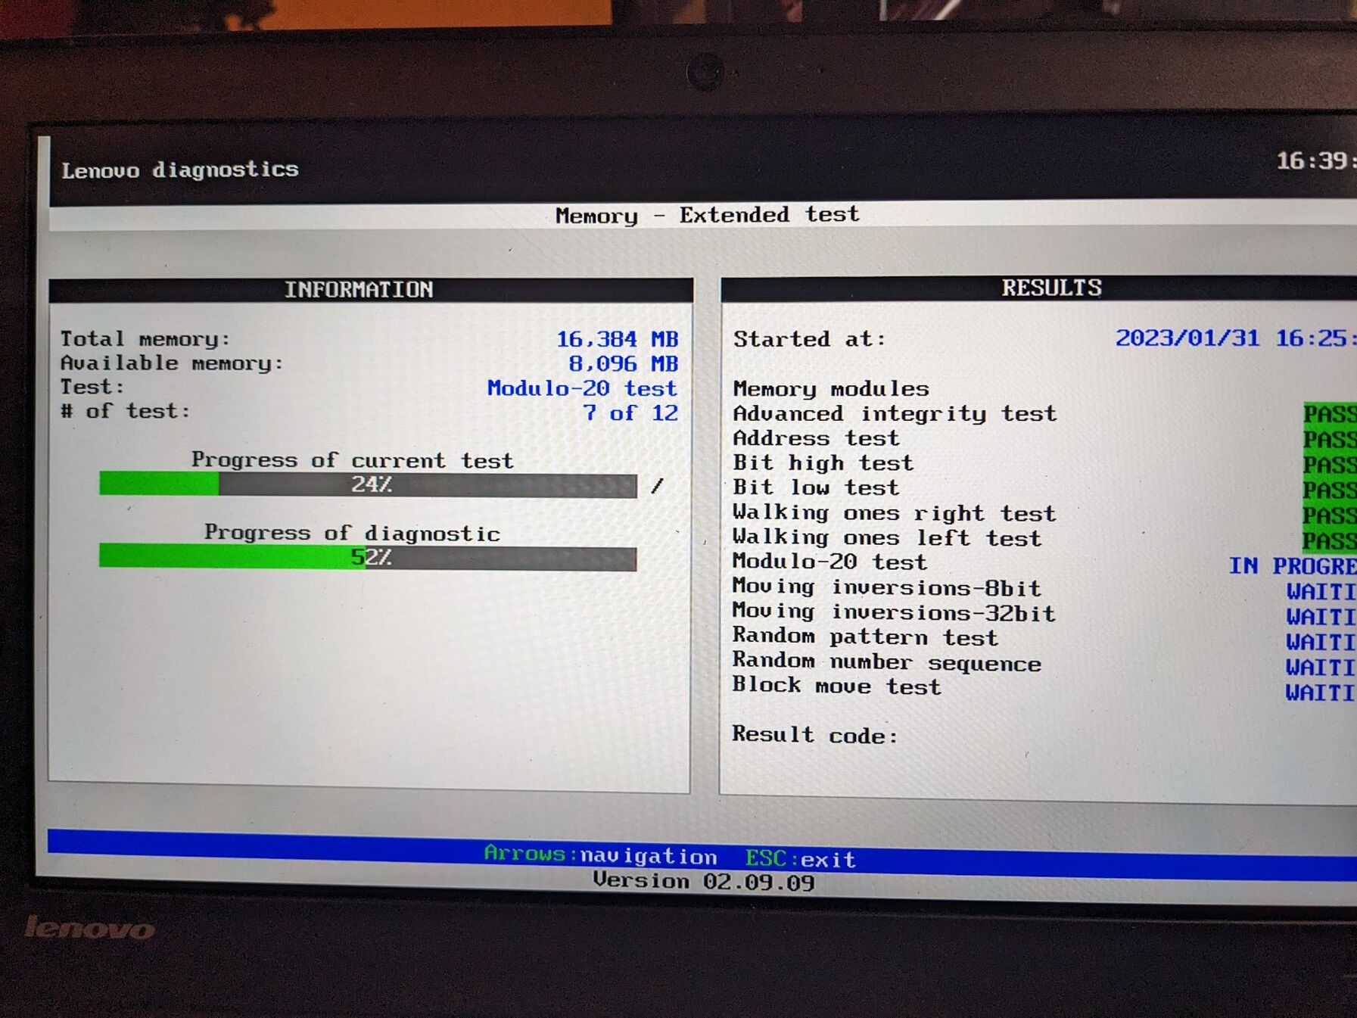Click the 16:39 clock at top right
This screenshot has width=1357, height=1018.
[x=1316, y=160]
